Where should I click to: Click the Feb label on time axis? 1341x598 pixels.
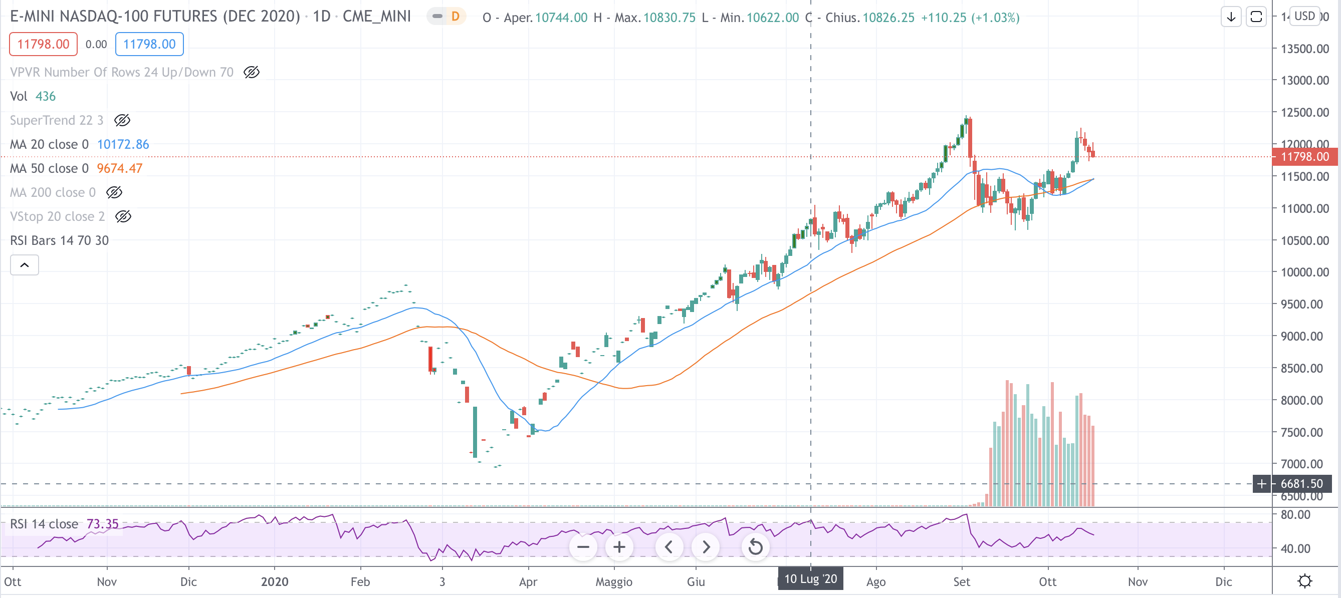coord(360,582)
